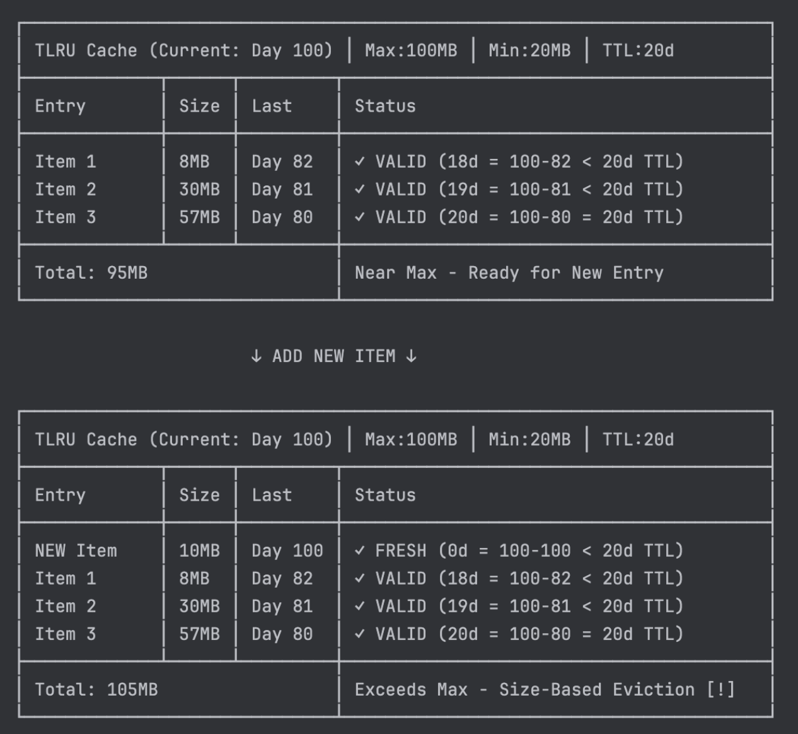Click the Status column header in the 95MB table
The width and height of the screenshot is (798, 734).
[385, 106]
